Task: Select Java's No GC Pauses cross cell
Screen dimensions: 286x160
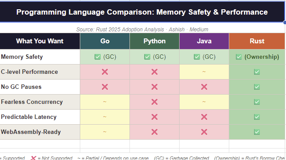Action: point(204,87)
